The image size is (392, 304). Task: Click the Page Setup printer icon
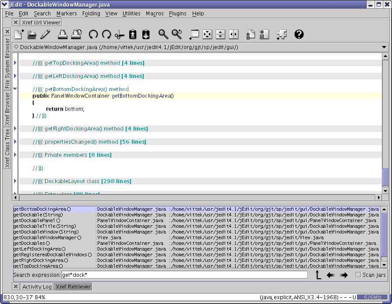tap(76, 34)
